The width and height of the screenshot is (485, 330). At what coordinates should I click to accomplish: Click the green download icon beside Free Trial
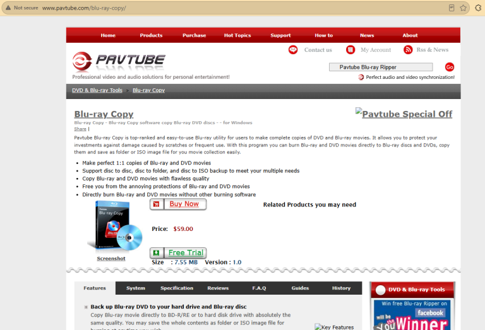pyautogui.click(x=157, y=253)
